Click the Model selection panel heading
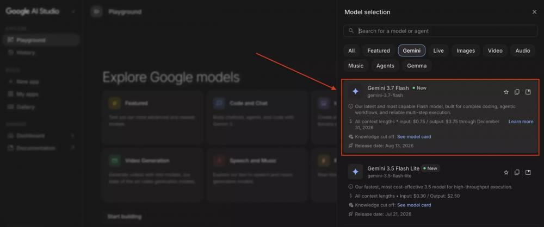Viewport: 544px width, 227px height. pyautogui.click(x=367, y=12)
